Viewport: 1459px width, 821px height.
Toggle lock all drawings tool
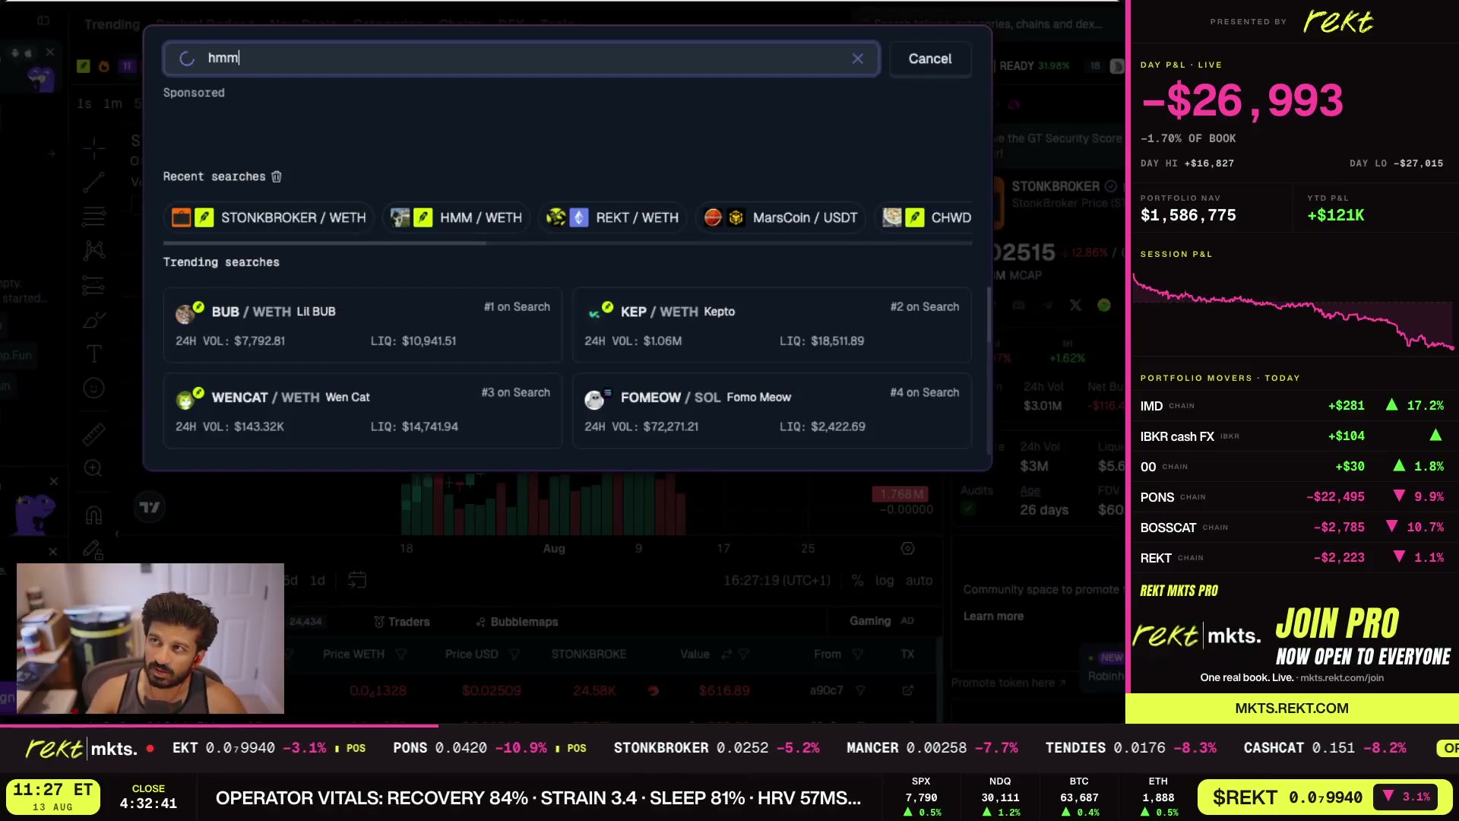[93, 550]
